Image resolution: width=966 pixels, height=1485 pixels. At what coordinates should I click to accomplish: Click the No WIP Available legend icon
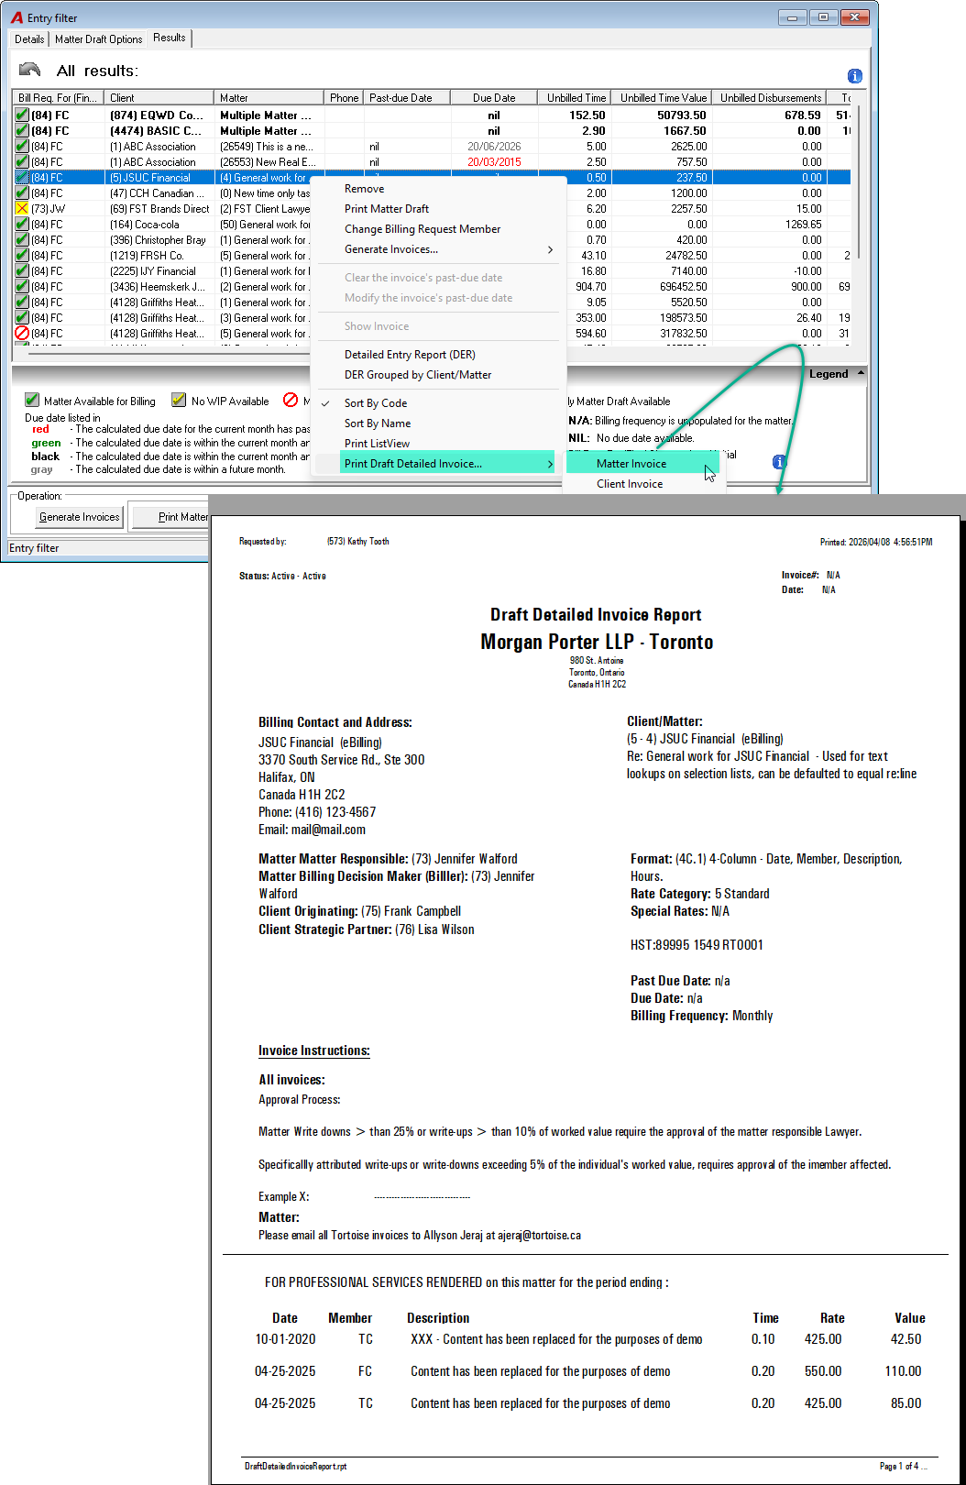[x=179, y=401]
